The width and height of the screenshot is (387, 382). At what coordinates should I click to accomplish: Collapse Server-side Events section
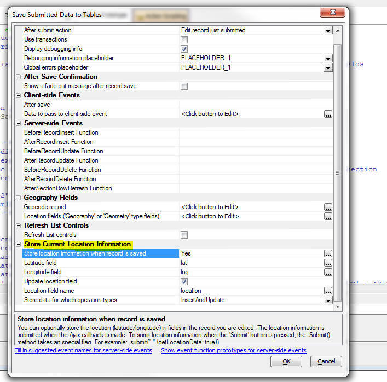click(x=18, y=123)
